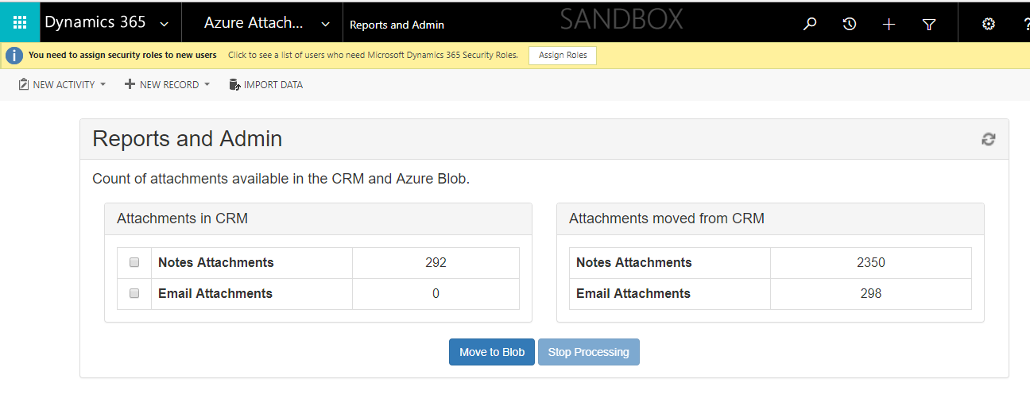
Task: Open the New Record dropdown menu
Action: (168, 84)
